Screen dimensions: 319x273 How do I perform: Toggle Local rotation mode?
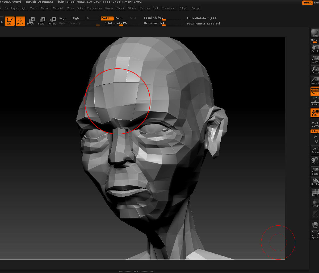tap(315, 113)
